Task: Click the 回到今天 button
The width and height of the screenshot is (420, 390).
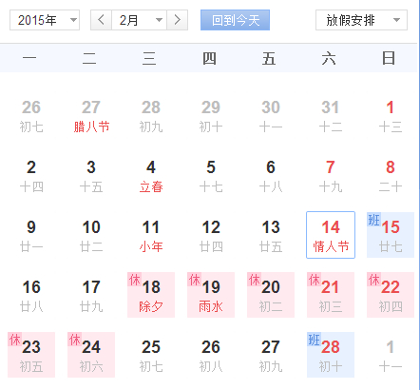Action: (x=235, y=20)
